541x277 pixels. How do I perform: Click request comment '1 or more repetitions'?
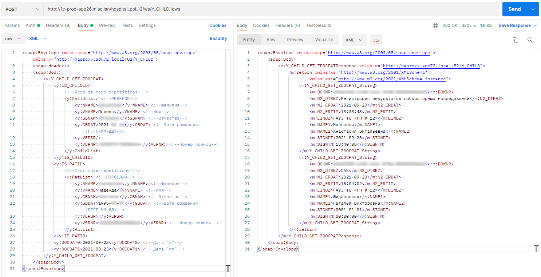pos(102,170)
